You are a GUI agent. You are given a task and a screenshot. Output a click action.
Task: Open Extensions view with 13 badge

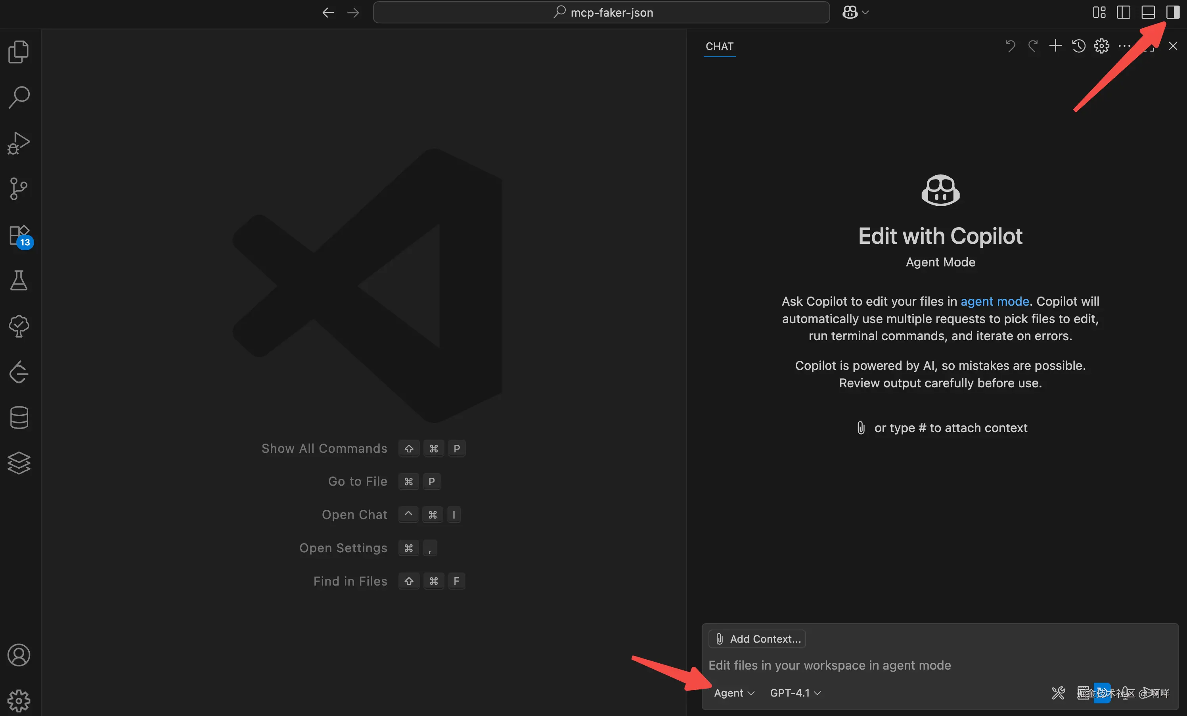(19, 235)
